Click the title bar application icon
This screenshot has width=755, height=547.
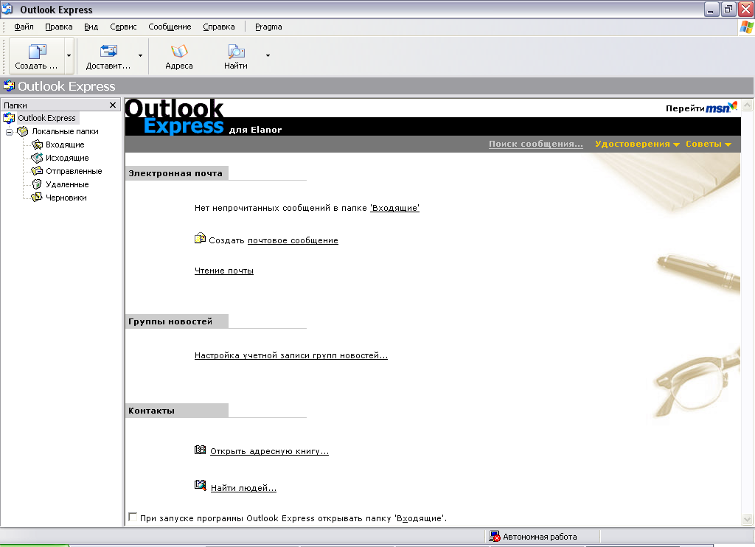7,9
